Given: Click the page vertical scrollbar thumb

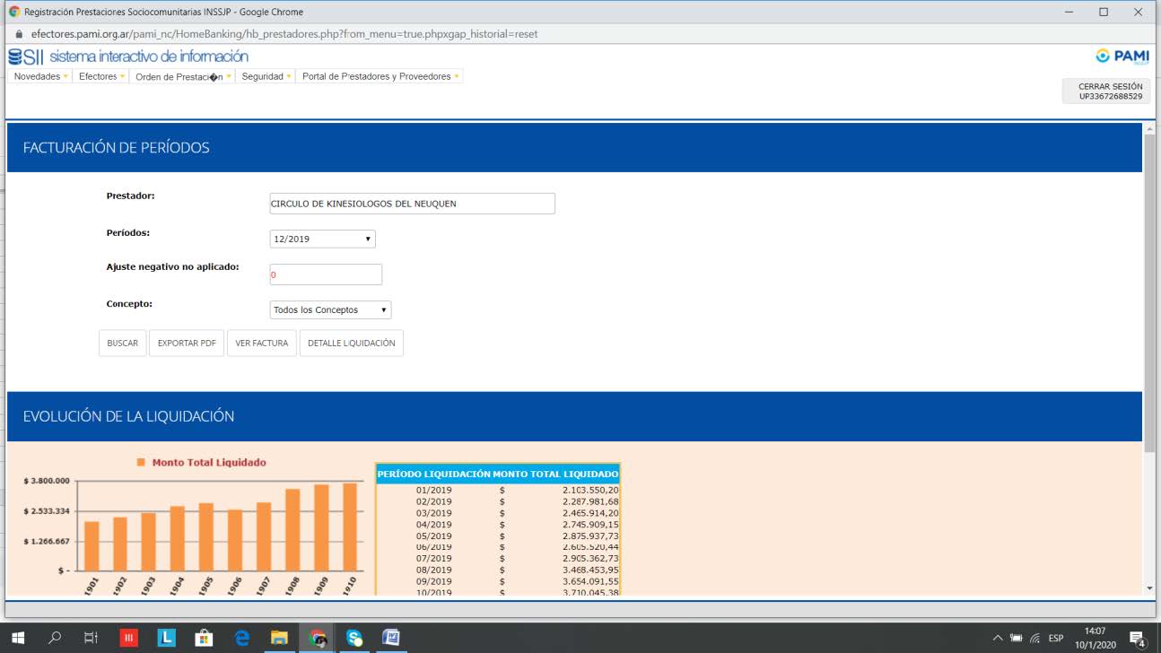Looking at the screenshot, I should [1150, 294].
